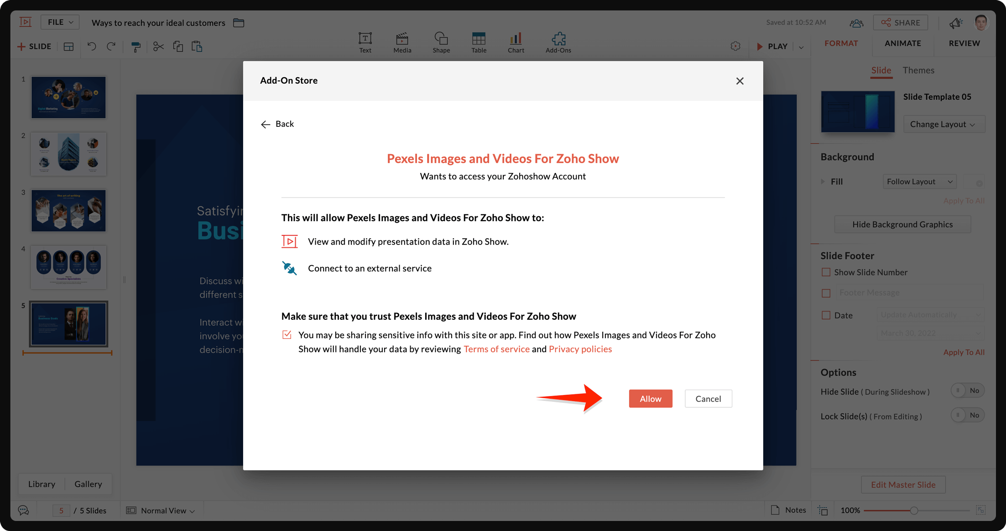This screenshot has height=531, width=1006.
Task: Click the format painter icon
Action: click(136, 47)
